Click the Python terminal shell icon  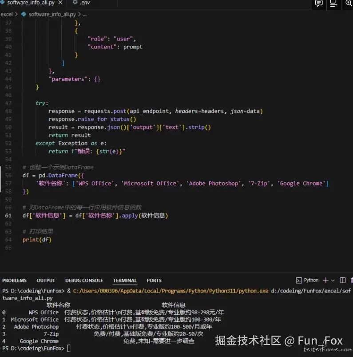(x=299, y=281)
